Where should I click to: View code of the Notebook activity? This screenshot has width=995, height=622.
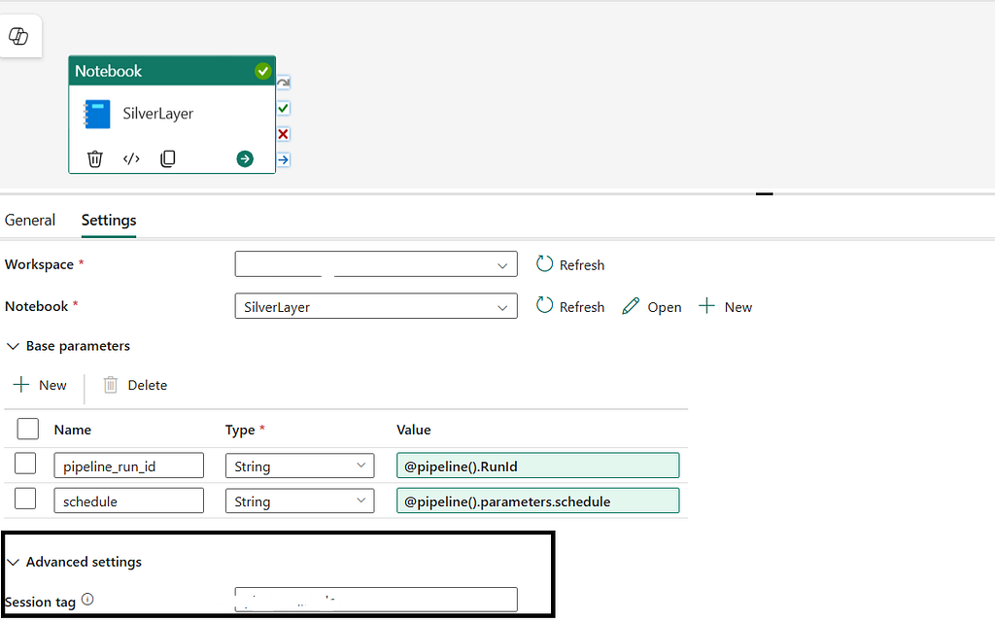[x=131, y=158]
